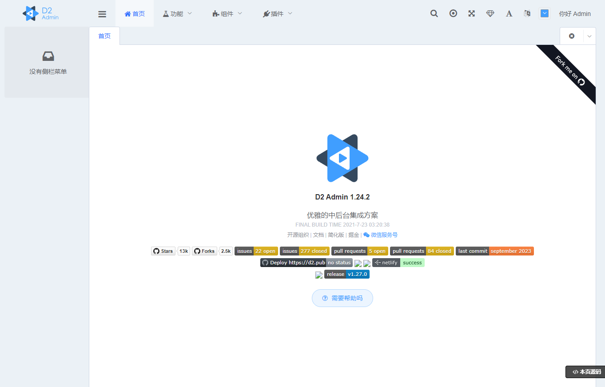Viewport: 605px width, 387px height.
Task: Open the search icon in header
Action: pyautogui.click(x=434, y=13)
